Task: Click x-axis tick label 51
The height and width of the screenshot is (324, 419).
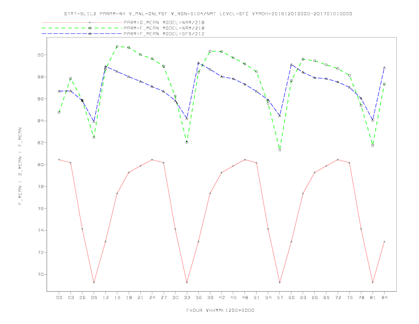Action: pyautogui.click(x=257, y=298)
